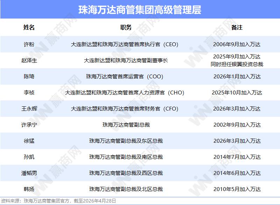
Task: Click 珠海万达商管副总裁及南区总裁 cell
Action: click(126, 157)
